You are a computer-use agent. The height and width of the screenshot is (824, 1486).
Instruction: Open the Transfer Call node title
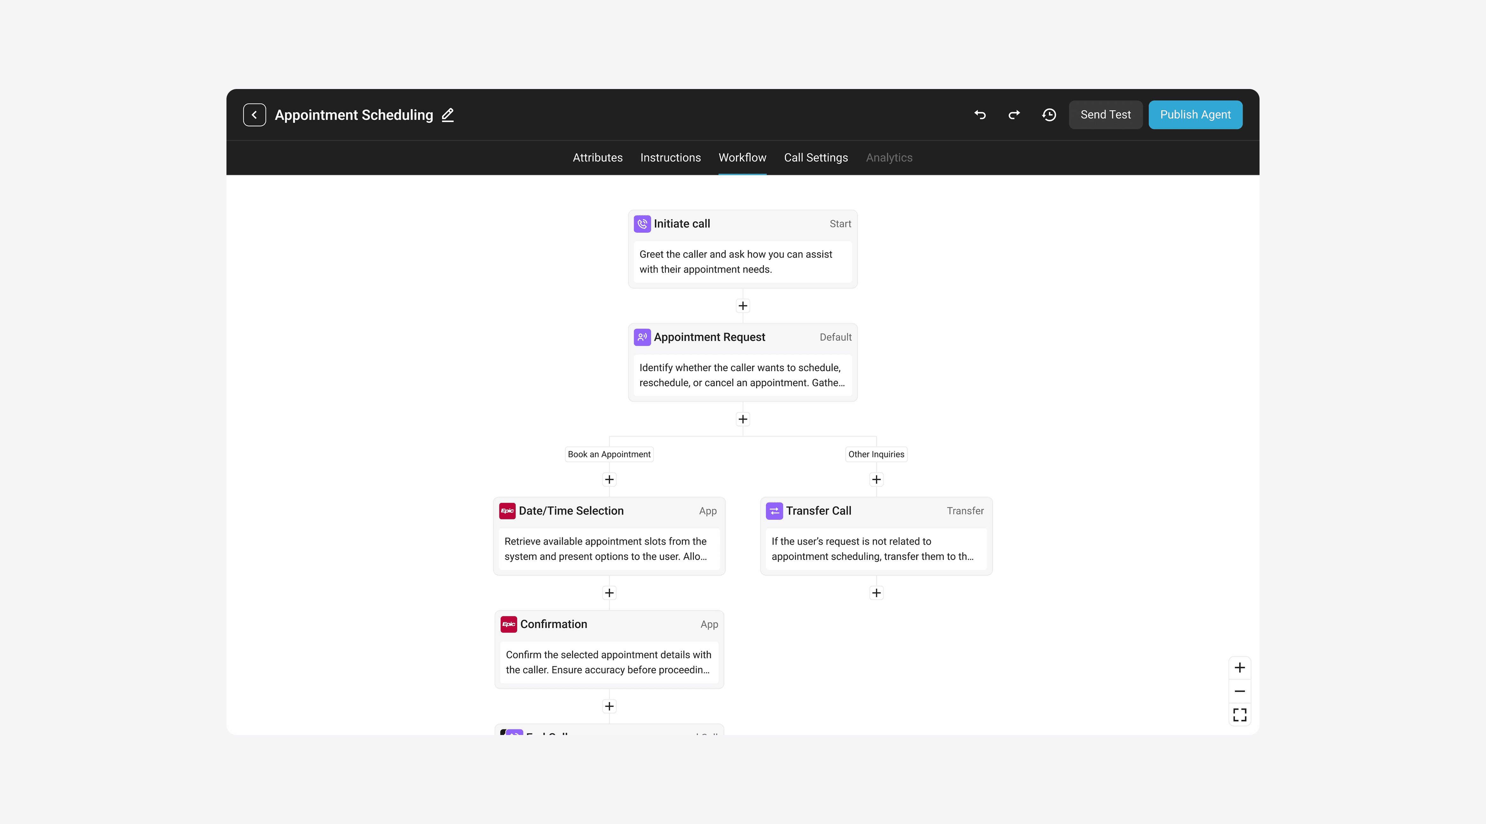coord(819,511)
